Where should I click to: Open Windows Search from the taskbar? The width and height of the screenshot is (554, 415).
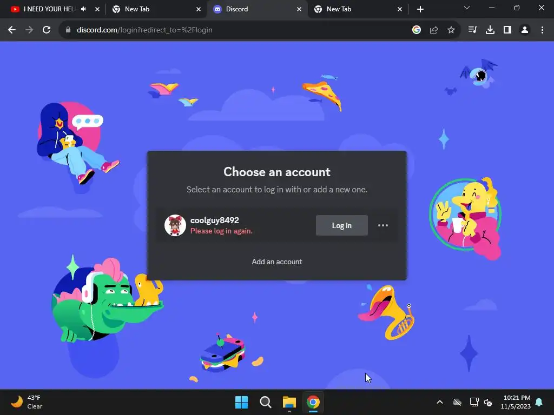[265, 402]
